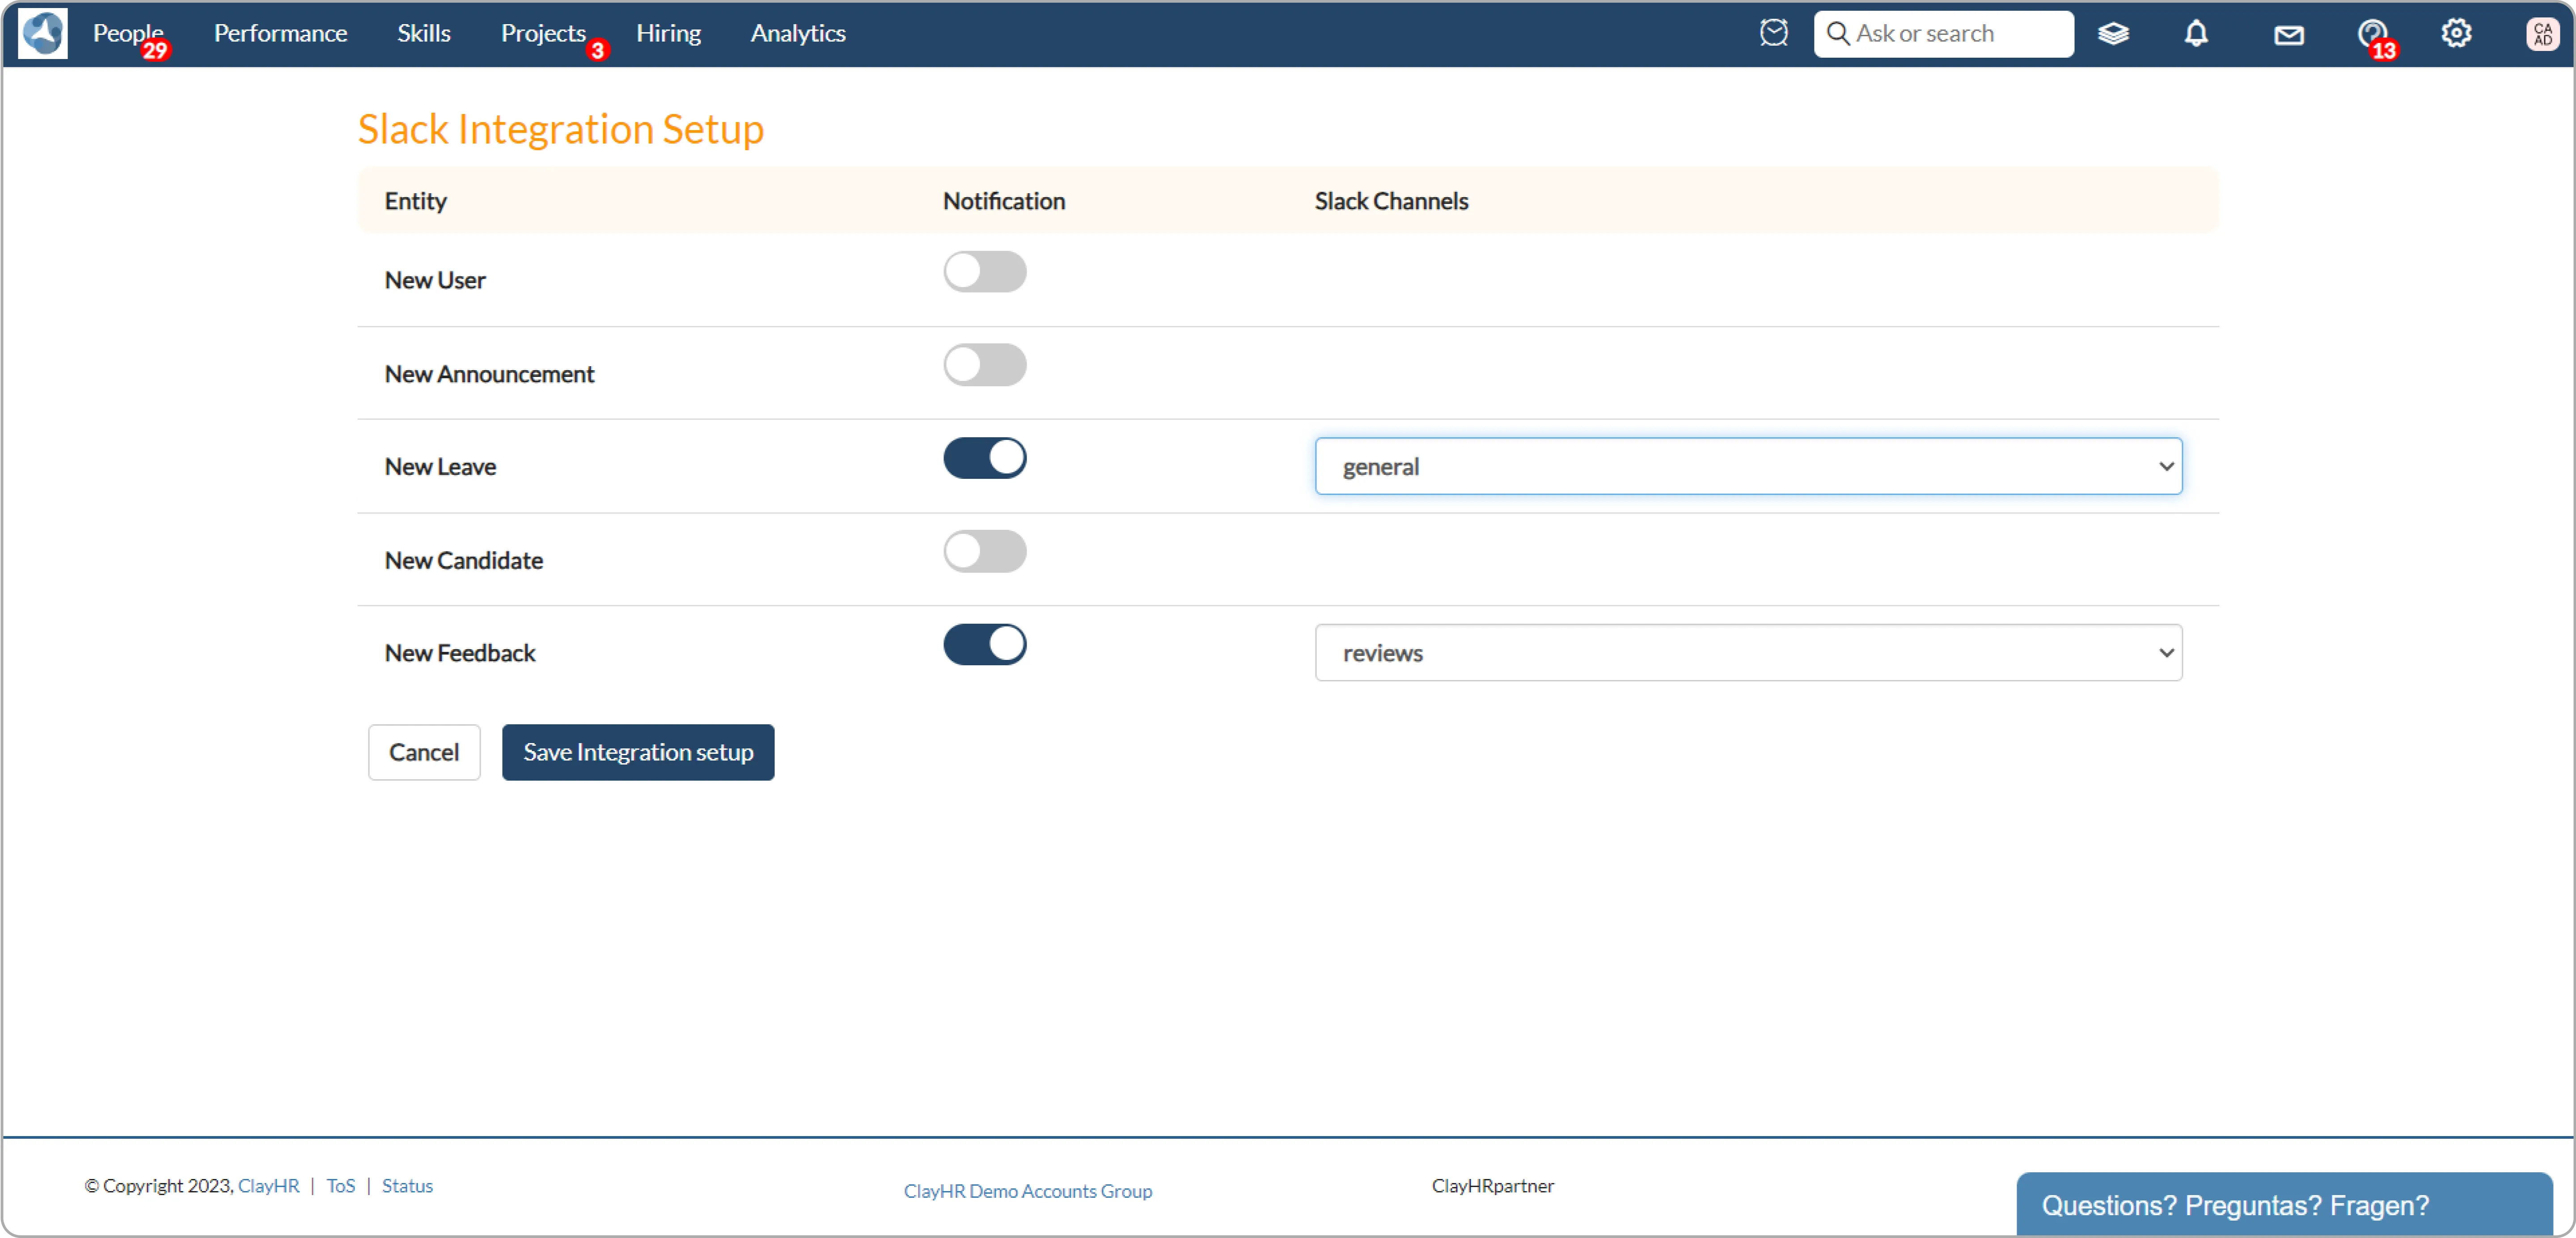
Task: Open the settings gear icon
Action: tap(2456, 34)
